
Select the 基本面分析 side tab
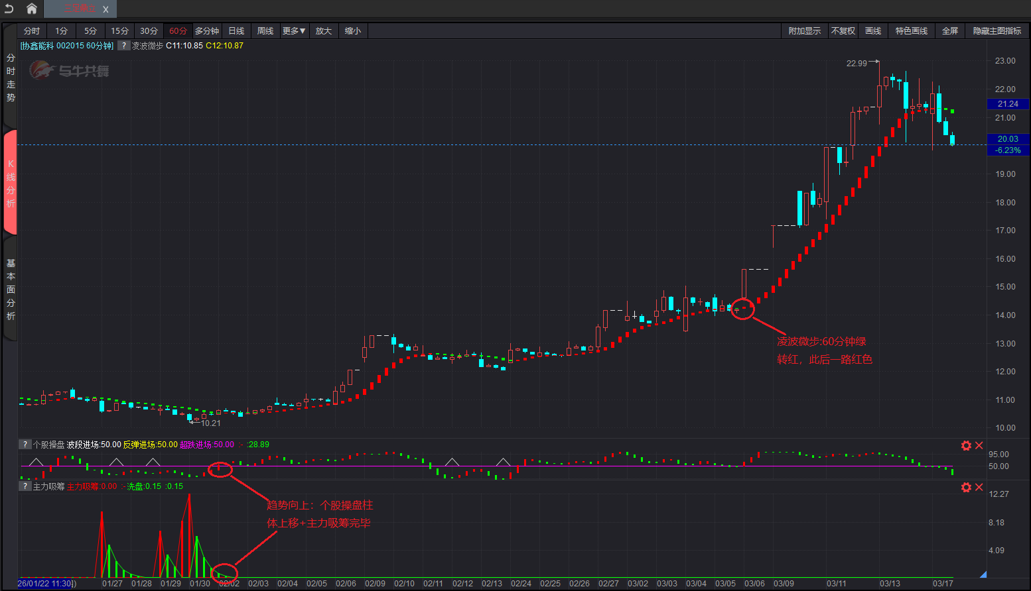(x=11, y=290)
